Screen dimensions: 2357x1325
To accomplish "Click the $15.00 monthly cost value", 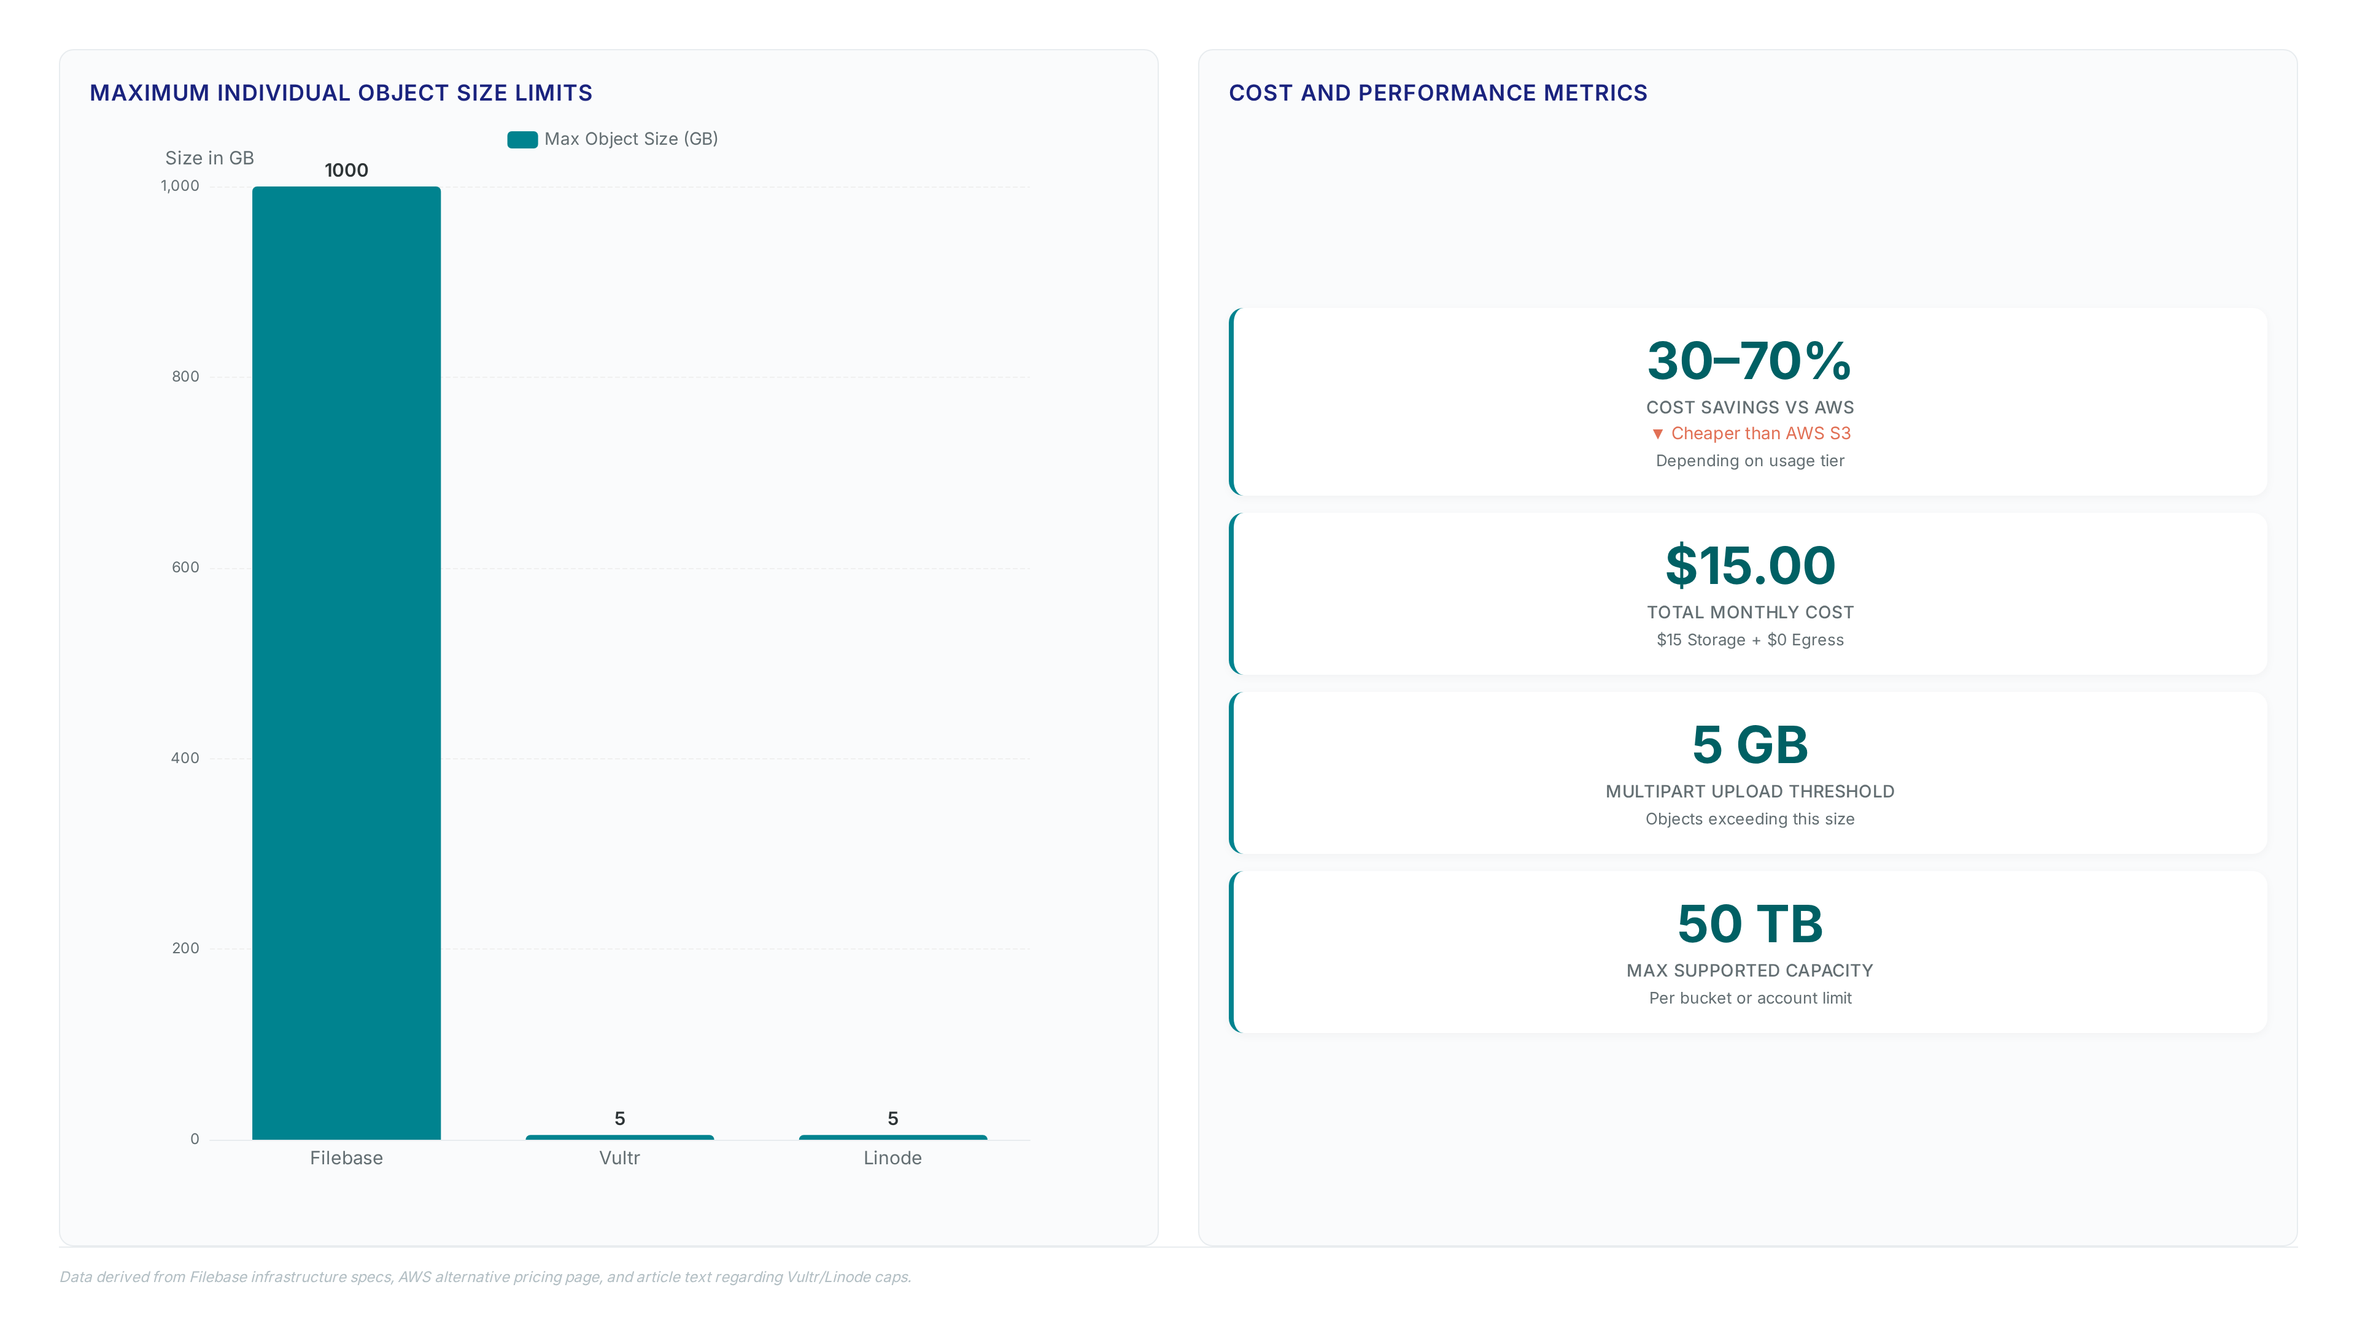I will [1751, 565].
